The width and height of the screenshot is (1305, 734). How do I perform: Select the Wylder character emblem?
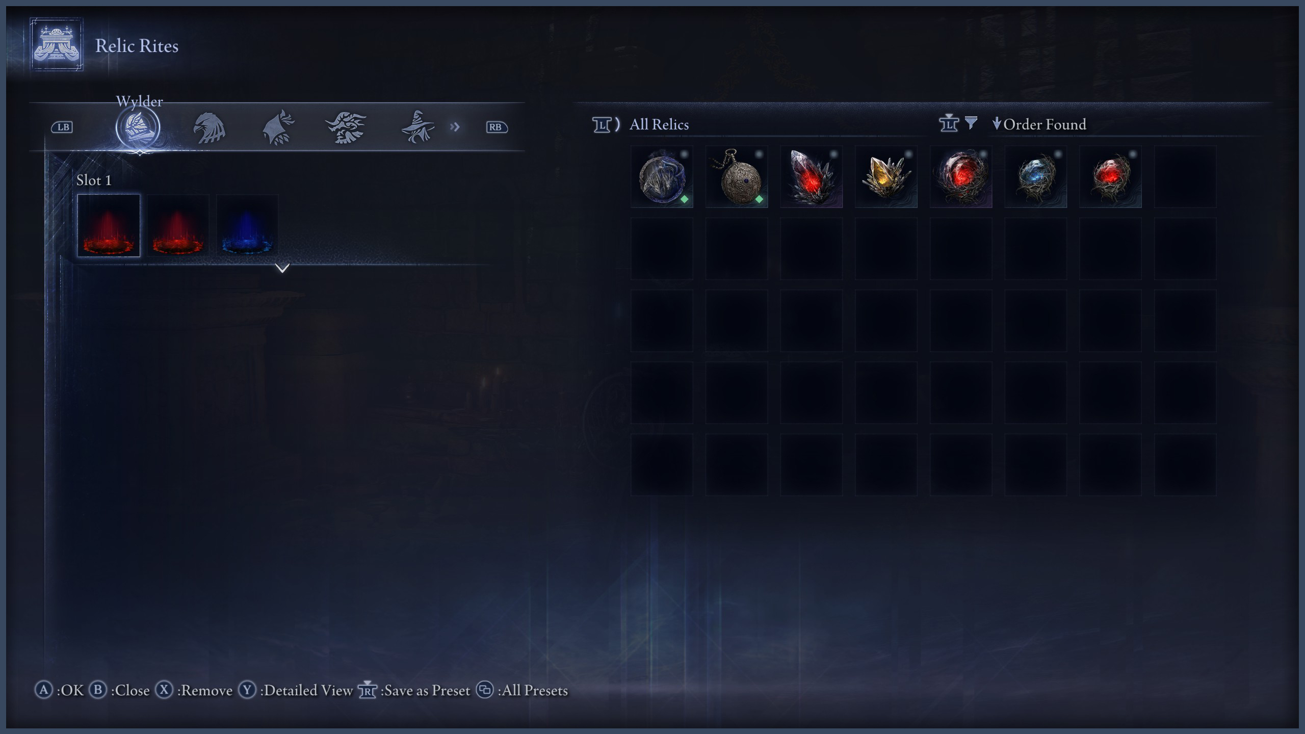138,127
